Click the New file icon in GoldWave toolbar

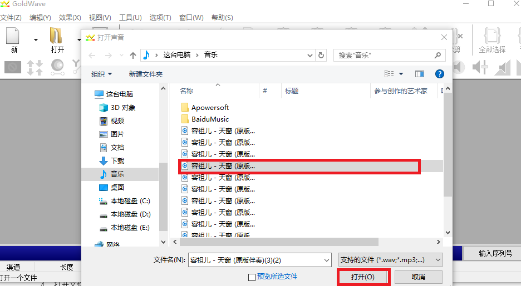click(x=13, y=36)
